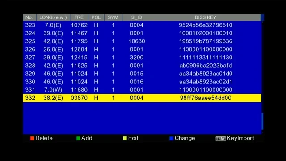
Task: Select row number 324
Action: coord(142,33)
